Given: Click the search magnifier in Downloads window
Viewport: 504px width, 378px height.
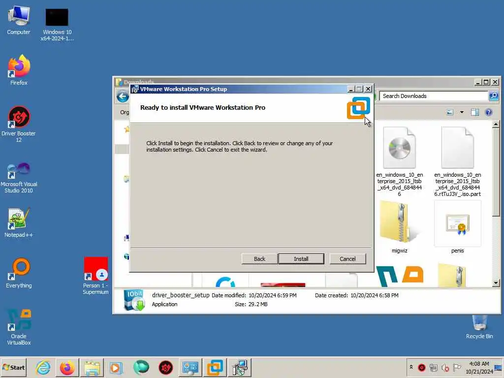Looking at the screenshot, I should point(493,96).
